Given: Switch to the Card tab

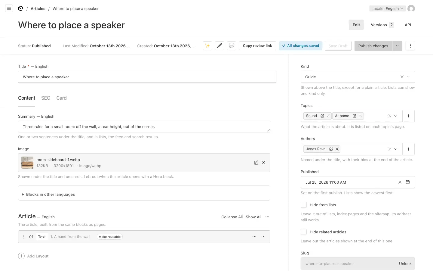Looking at the screenshot, I should pos(61,98).
